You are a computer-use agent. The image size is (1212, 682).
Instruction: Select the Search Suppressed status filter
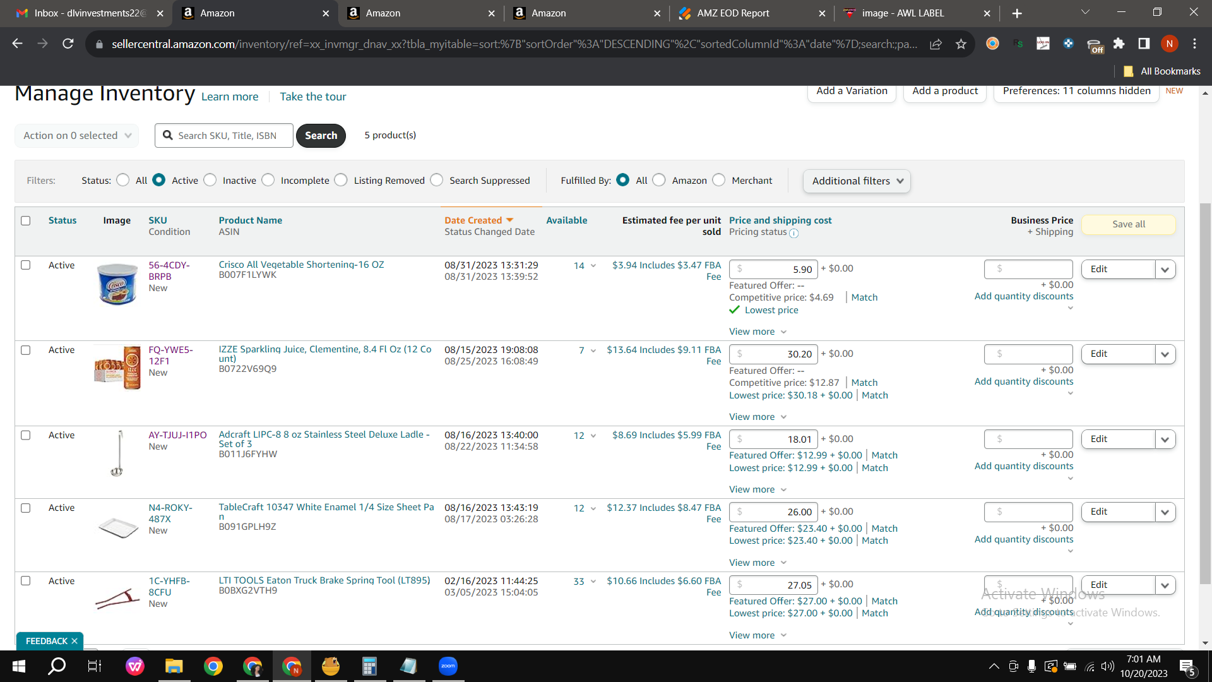click(x=437, y=181)
